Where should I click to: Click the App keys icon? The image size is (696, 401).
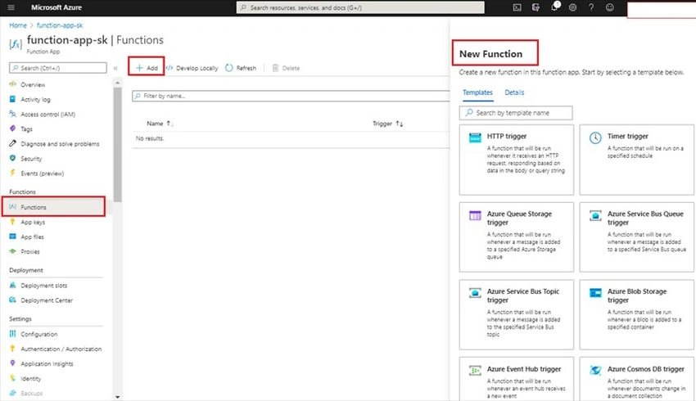tap(12, 222)
